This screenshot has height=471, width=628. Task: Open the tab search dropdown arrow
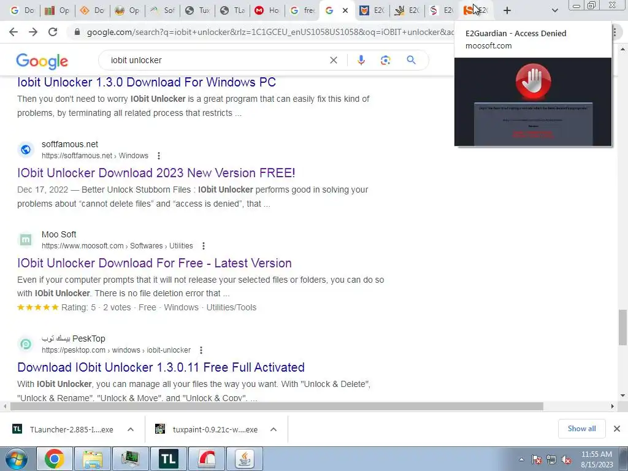(x=554, y=10)
